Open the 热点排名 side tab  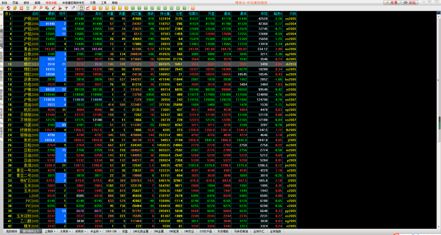[x=2, y=113]
